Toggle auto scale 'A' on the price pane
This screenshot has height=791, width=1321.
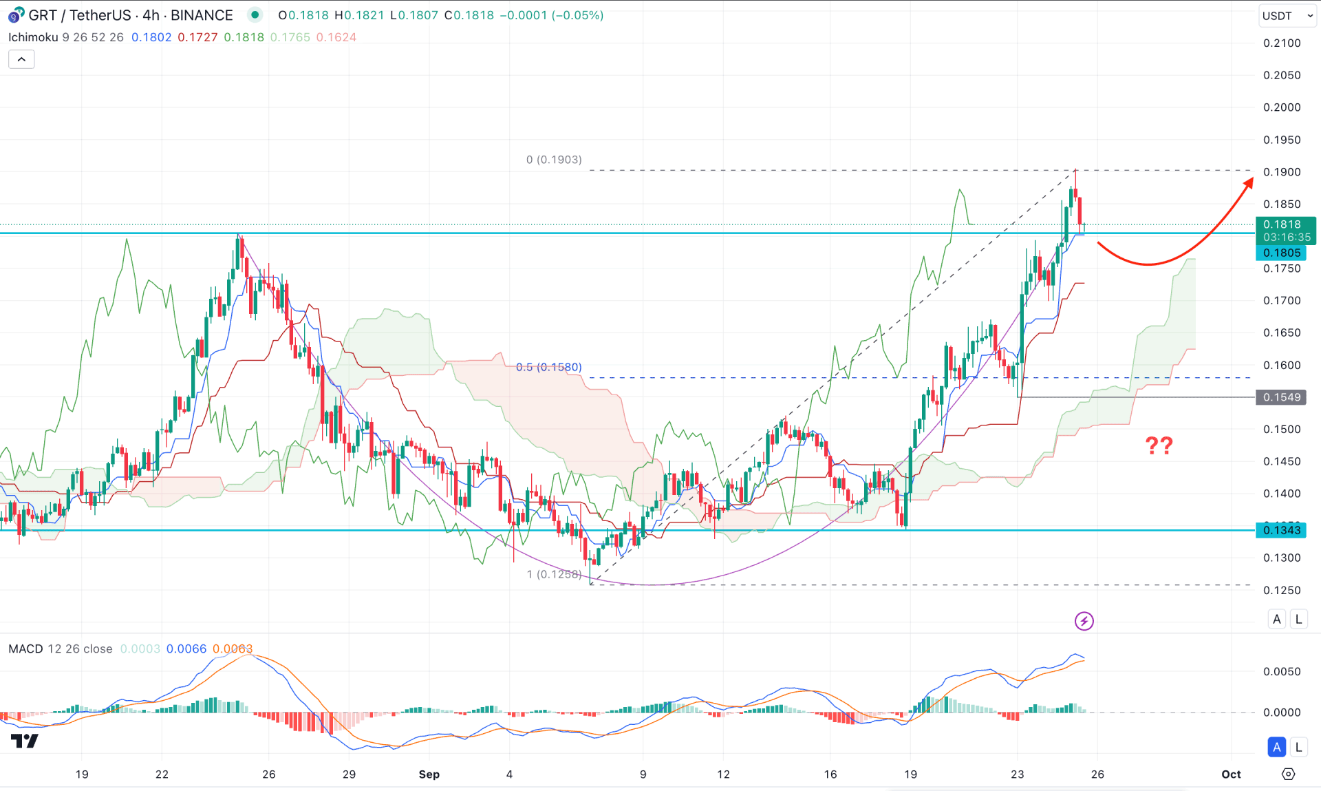(1277, 619)
